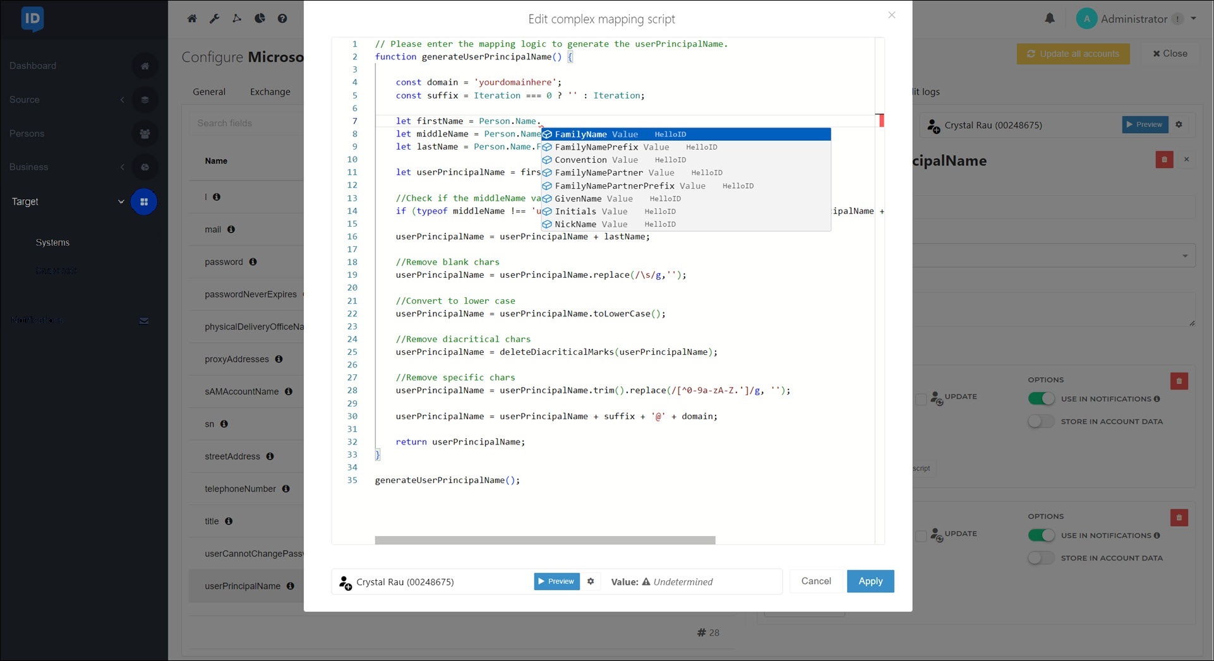The width and height of the screenshot is (1214, 661).
Task: Click the HelloID logo icon
Action: [x=32, y=19]
